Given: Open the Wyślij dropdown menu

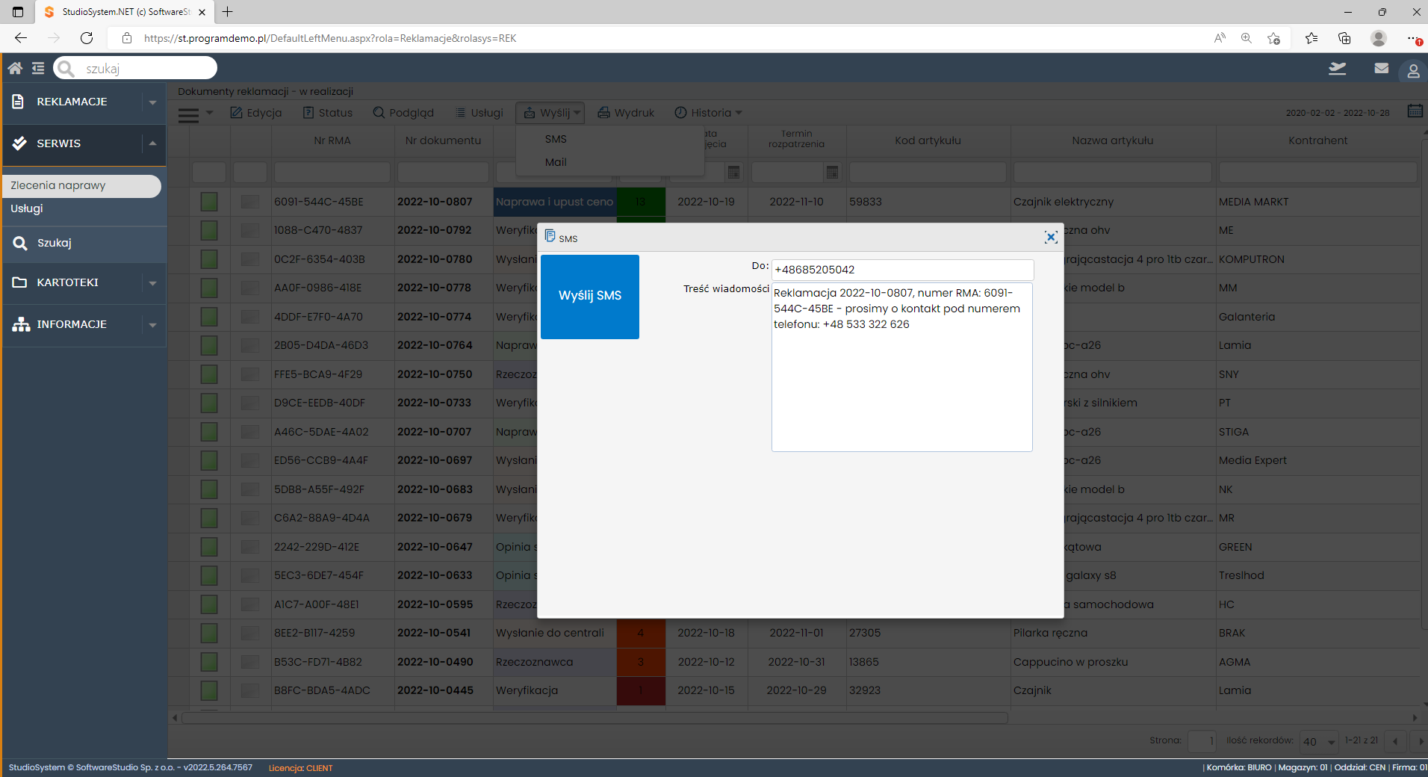Looking at the screenshot, I should 550,113.
